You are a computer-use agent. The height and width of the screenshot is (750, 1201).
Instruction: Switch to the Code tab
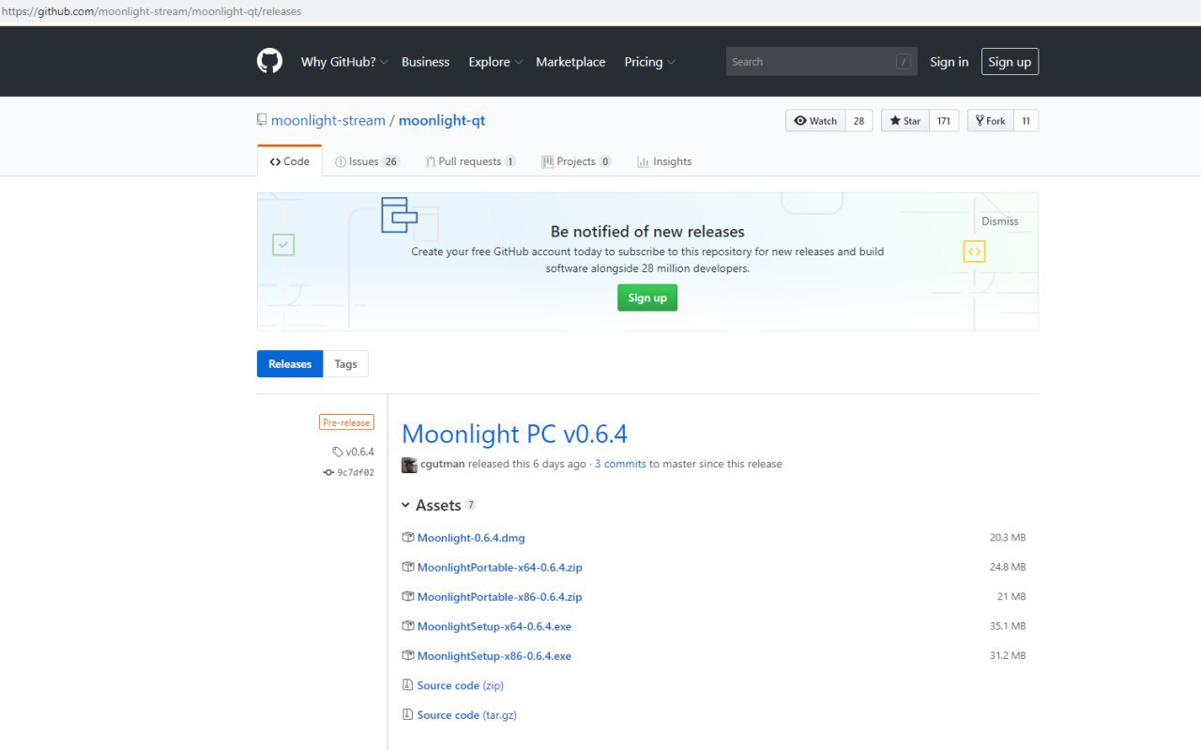pyautogui.click(x=289, y=161)
